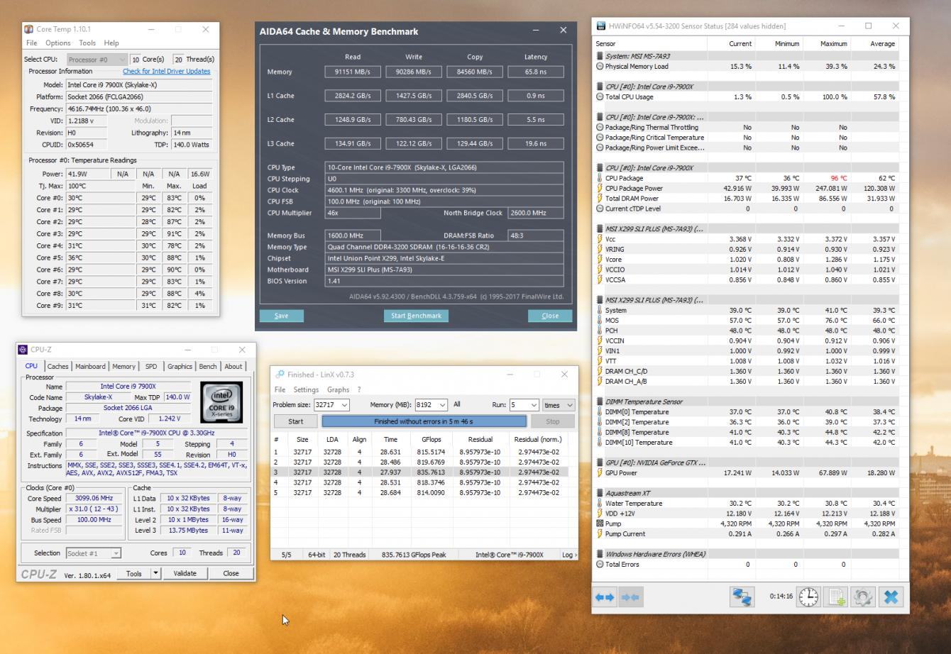Click CPU-Z Tools dropdown arrow
This screenshot has width=951, height=654.
coord(156,573)
